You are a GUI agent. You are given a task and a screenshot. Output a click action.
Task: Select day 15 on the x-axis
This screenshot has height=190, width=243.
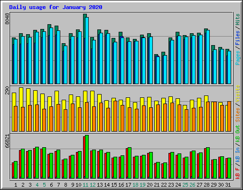point(114,185)
